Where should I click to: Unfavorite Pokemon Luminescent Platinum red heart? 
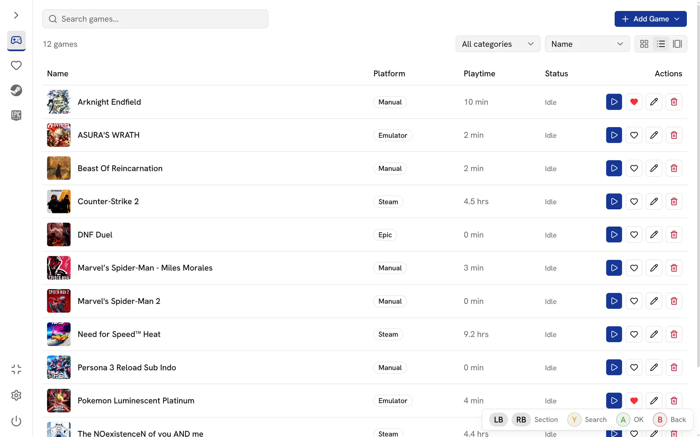pos(634,401)
